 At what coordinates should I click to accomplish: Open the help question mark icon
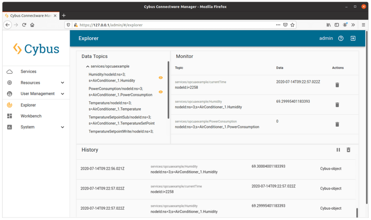341,38
